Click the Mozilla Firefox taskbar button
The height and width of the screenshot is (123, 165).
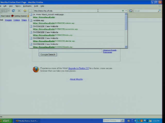pyautogui.click(x=27, y=121)
